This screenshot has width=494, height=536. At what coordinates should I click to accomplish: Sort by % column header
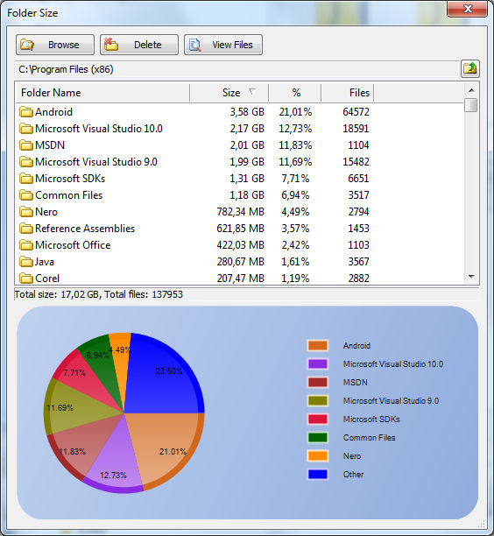coord(295,93)
